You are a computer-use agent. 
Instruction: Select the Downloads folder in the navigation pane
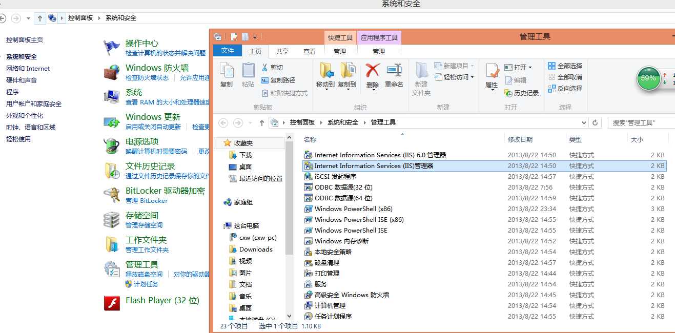pos(256,249)
